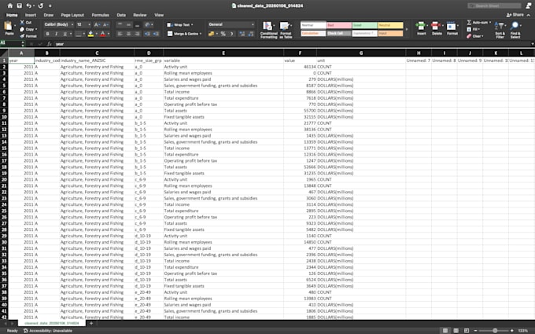Save the workbook with the floppy icon
Viewport: 535px width, 334px height.
20,6
